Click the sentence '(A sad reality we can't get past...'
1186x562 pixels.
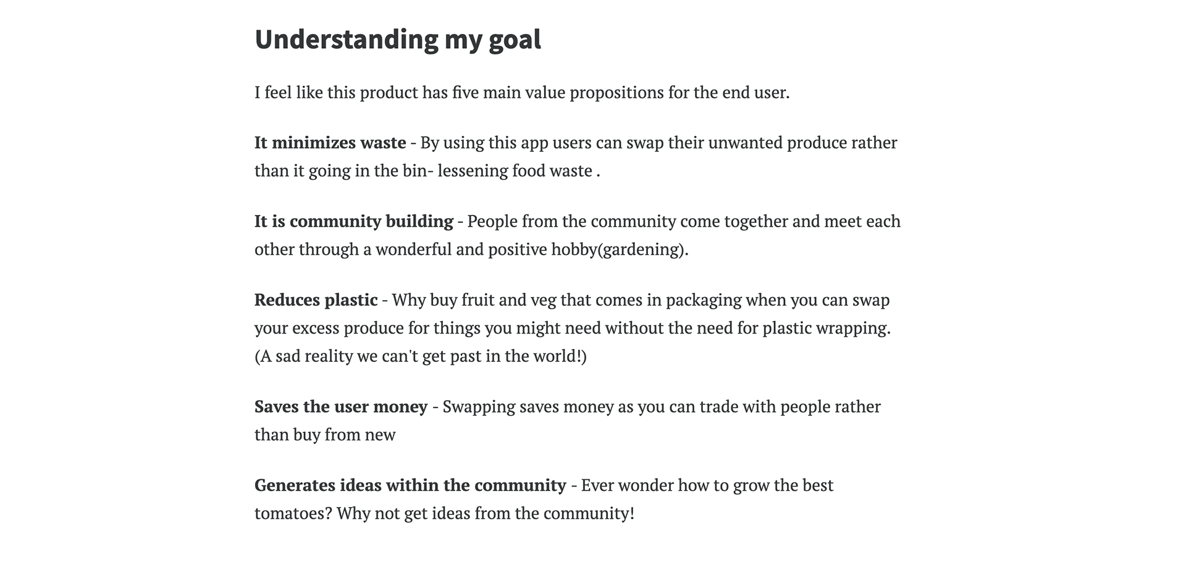tap(421, 356)
